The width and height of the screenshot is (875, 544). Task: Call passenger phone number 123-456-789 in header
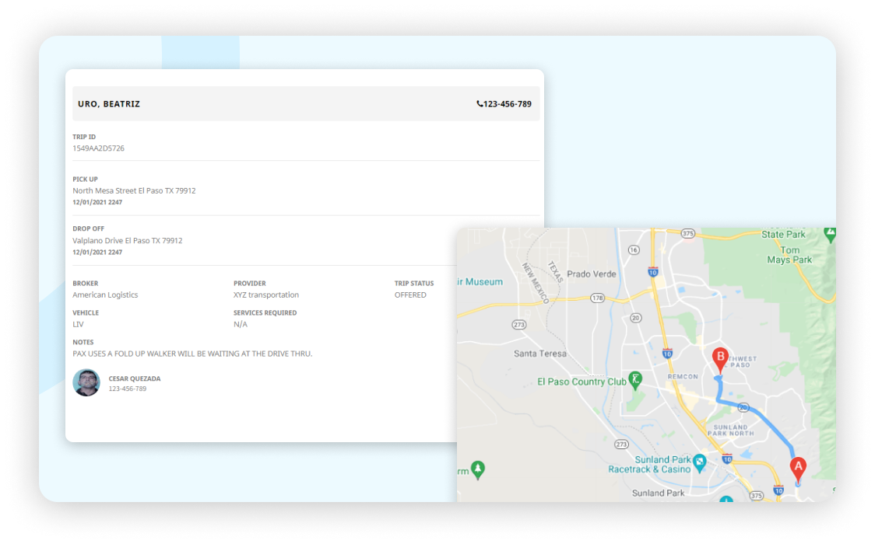point(508,104)
